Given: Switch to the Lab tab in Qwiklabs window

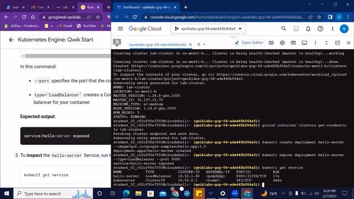Looking at the screenshot, I should click(x=65, y=7).
